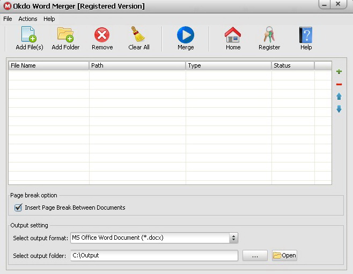Image resolution: width=353 pixels, height=274 pixels.
Task: Sort by the Status column header
Action: (x=293, y=66)
